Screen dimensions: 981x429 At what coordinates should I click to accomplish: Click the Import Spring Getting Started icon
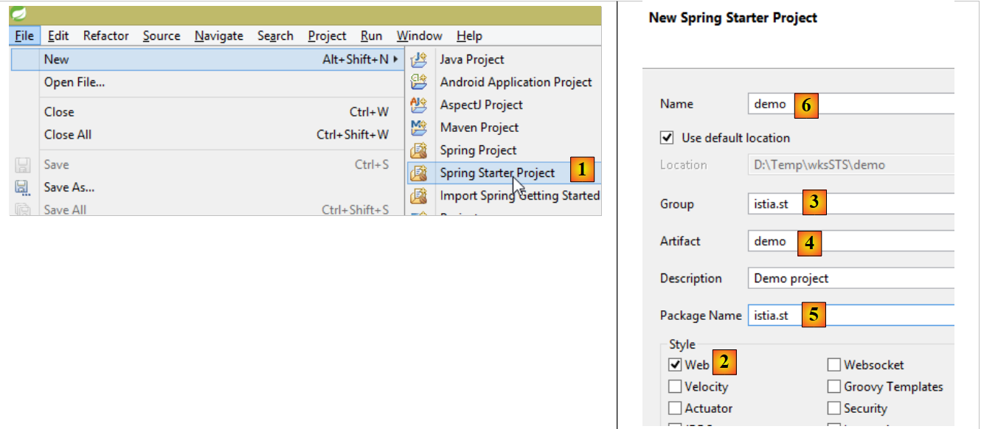point(419,196)
